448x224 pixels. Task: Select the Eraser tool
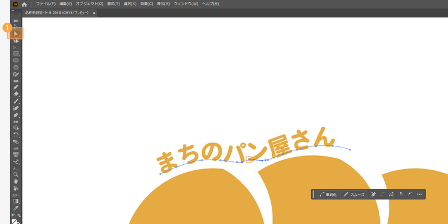point(16,94)
